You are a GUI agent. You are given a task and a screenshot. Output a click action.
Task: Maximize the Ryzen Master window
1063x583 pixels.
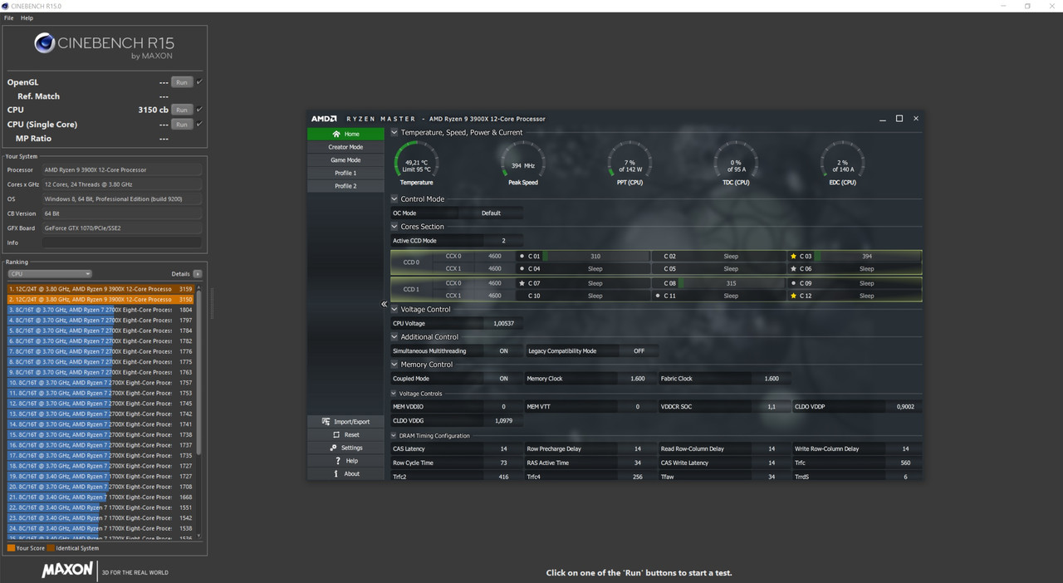[899, 119]
